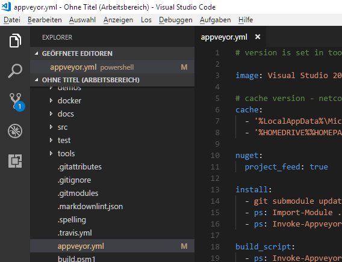This screenshot has width=342, height=262.
Task: Expand the docs folder arrow
Action: pos(51,114)
